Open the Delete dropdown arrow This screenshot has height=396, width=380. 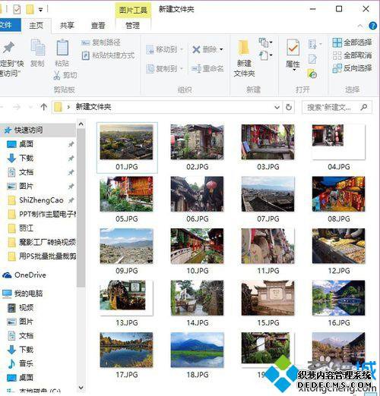[x=221, y=49]
